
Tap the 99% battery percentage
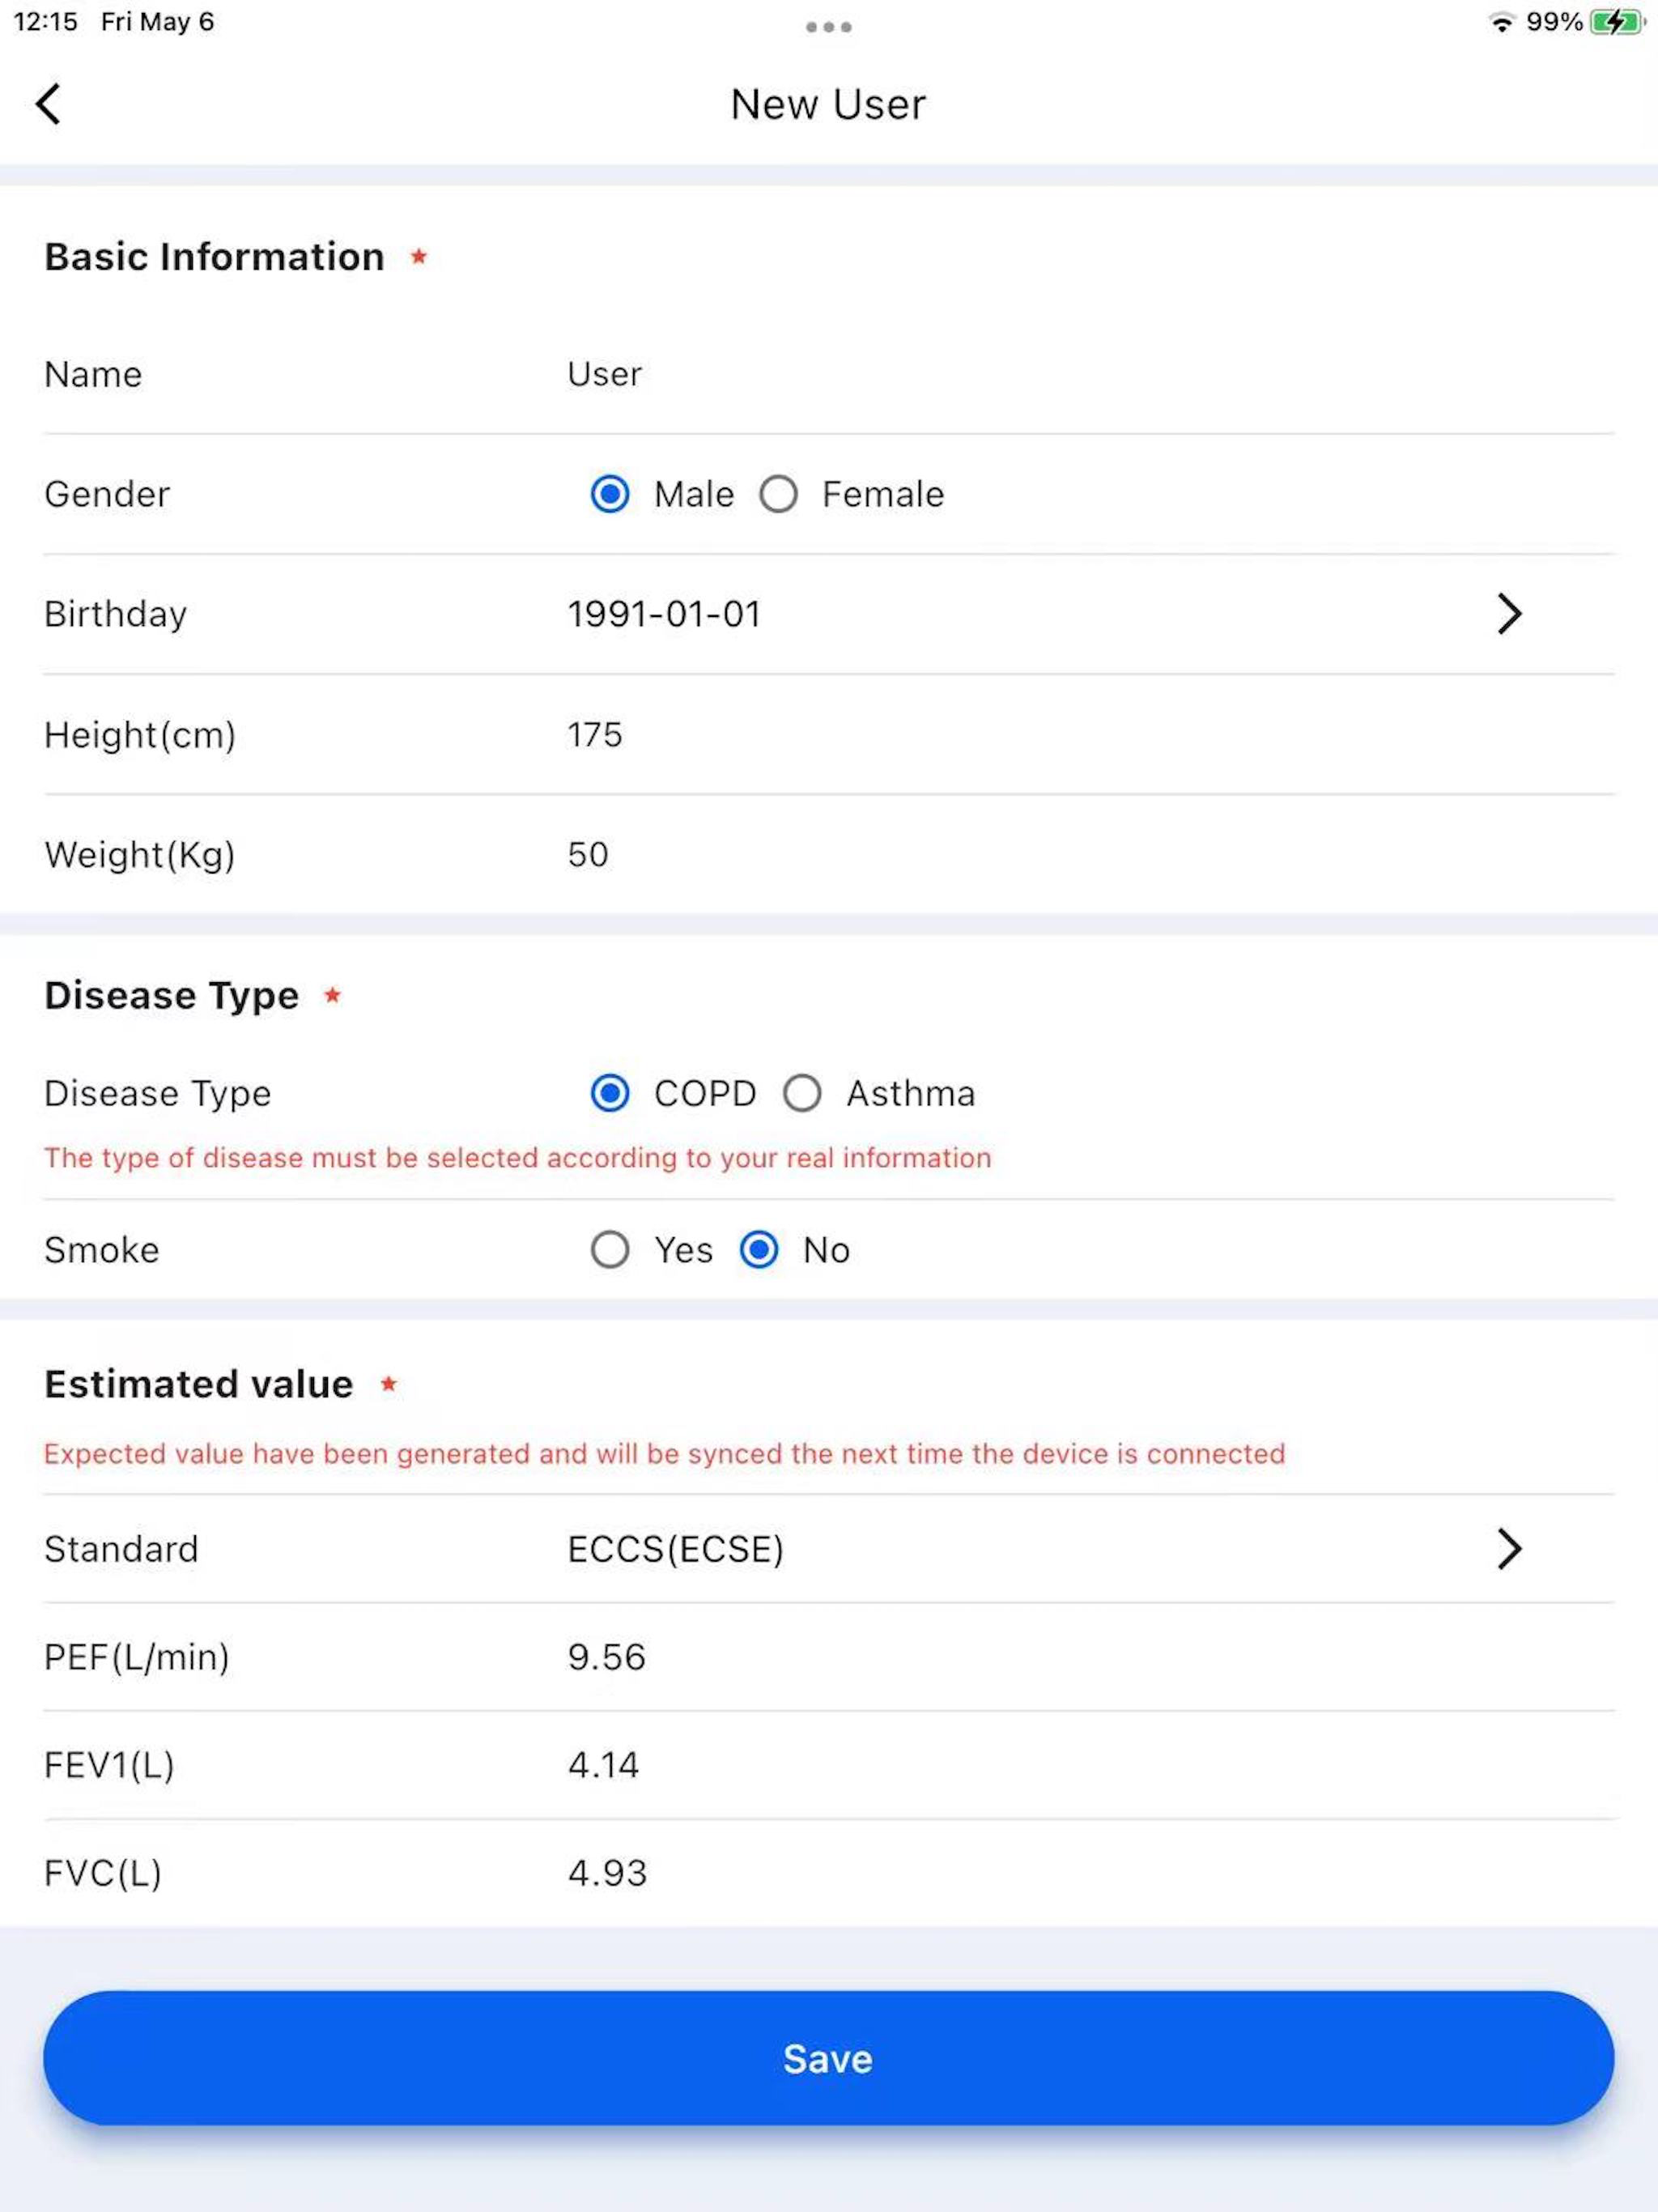1554,22
